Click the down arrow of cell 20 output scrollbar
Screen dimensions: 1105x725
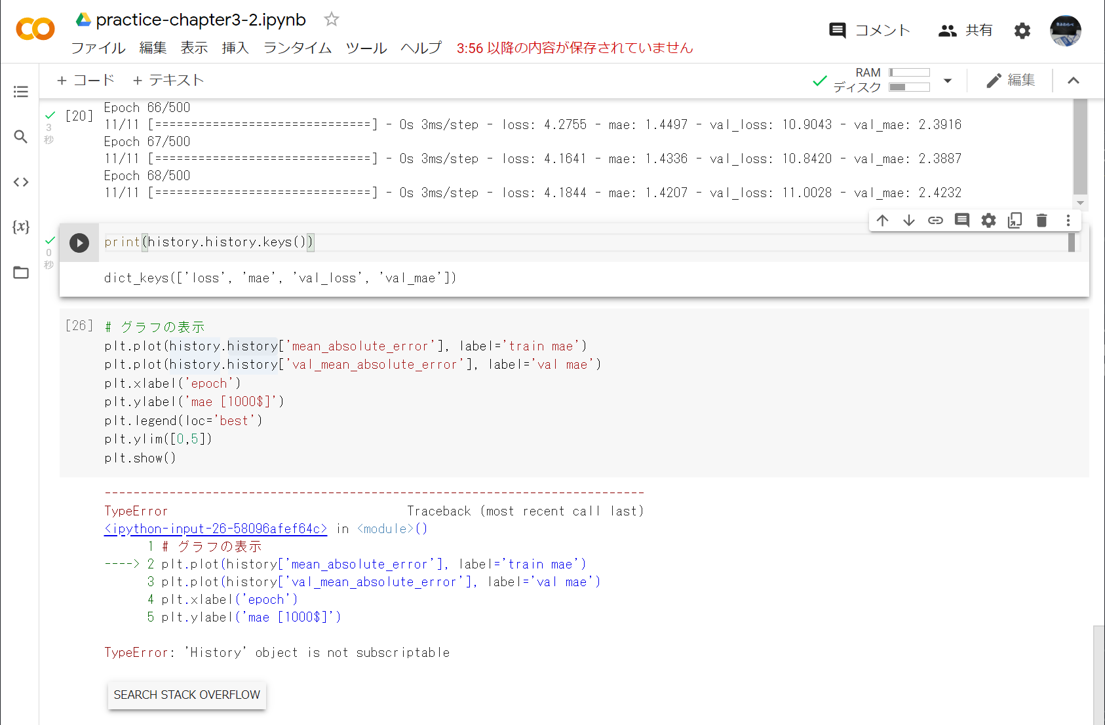(1081, 203)
